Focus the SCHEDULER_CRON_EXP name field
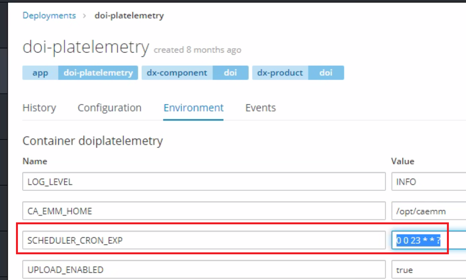 pyautogui.click(x=204, y=240)
